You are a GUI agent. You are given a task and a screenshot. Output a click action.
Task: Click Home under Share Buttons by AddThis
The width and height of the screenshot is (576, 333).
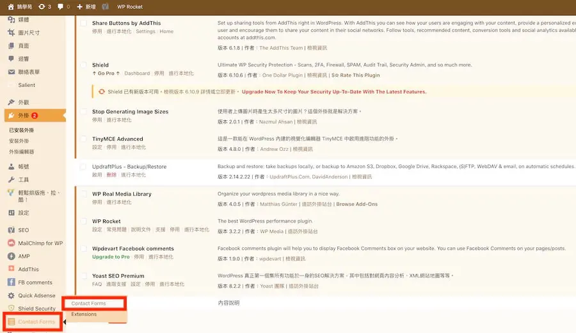pyautogui.click(x=166, y=31)
